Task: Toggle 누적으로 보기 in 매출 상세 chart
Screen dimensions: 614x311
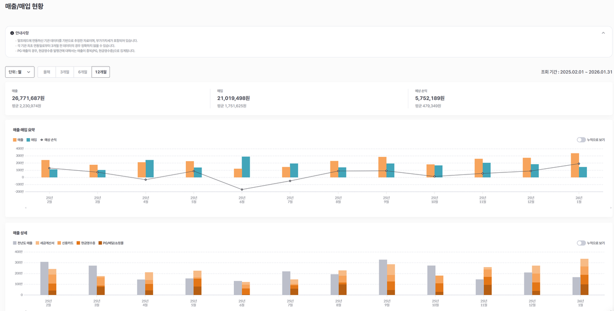Action: [x=581, y=243]
